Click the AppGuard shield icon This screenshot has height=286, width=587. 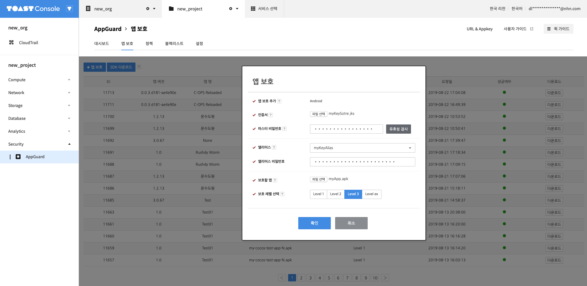click(18, 157)
